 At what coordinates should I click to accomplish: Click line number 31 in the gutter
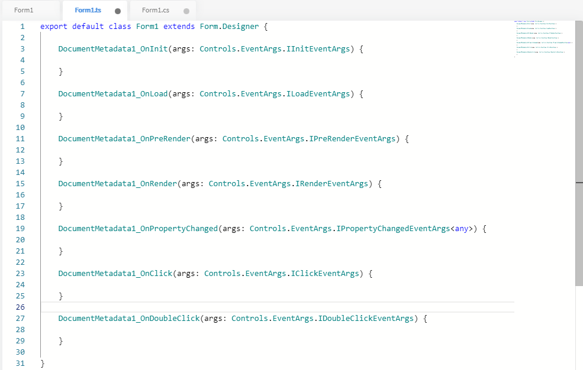click(x=20, y=363)
